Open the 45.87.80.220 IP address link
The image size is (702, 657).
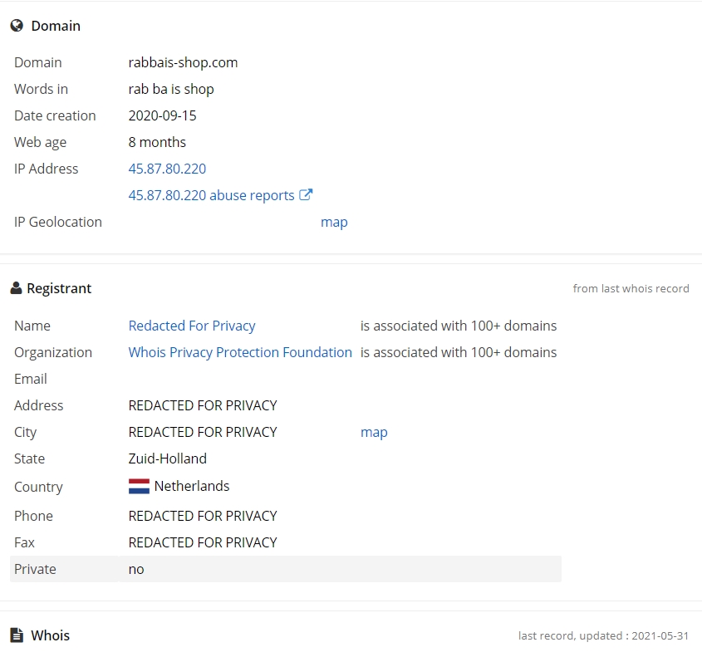(x=167, y=169)
